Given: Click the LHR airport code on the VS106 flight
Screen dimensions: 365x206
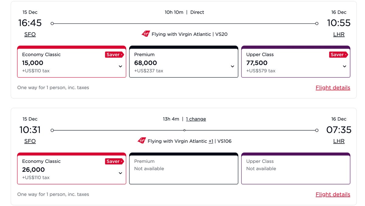Looking at the screenshot, I should 339,141.
